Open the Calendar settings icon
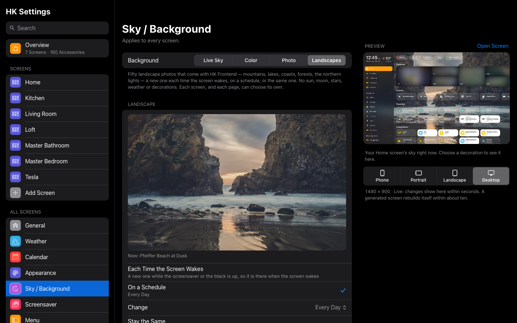Image resolution: width=517 pixels, height=323 pixels. 15,257
